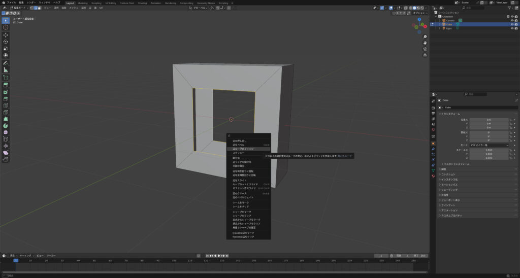
Task: Toggle the Collection exclude checkbox in outliner
Action: click(508, 16)
